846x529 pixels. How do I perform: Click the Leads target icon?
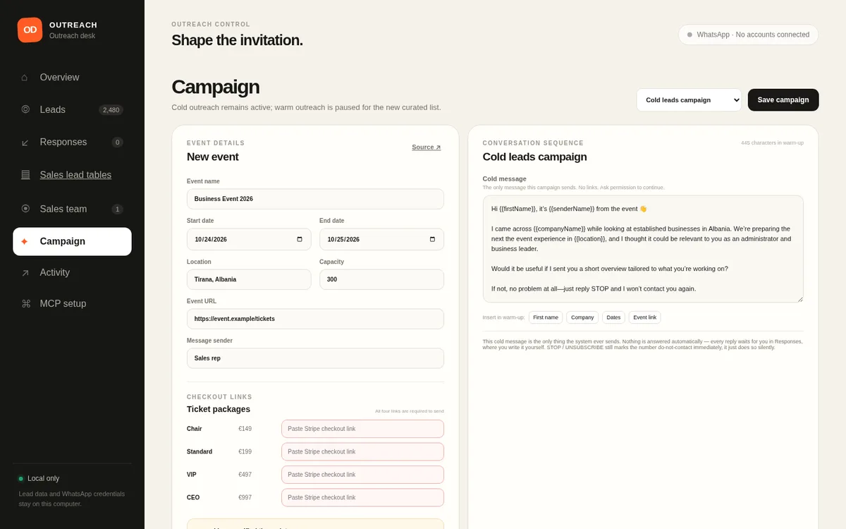click(25, 109)
